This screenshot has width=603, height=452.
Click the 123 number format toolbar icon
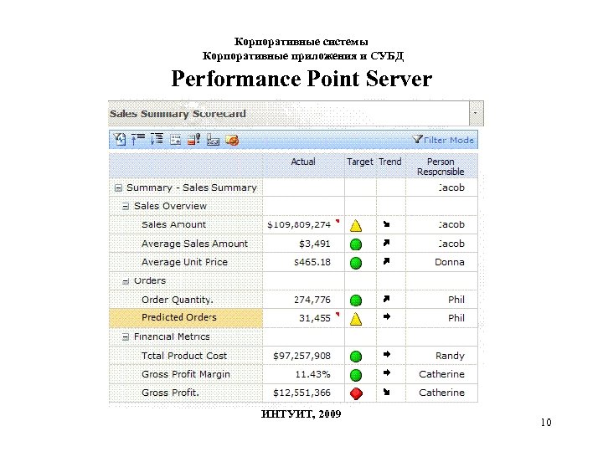coord(213,140)
